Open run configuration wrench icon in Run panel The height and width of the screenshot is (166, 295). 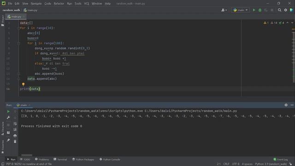click(8, 118)
